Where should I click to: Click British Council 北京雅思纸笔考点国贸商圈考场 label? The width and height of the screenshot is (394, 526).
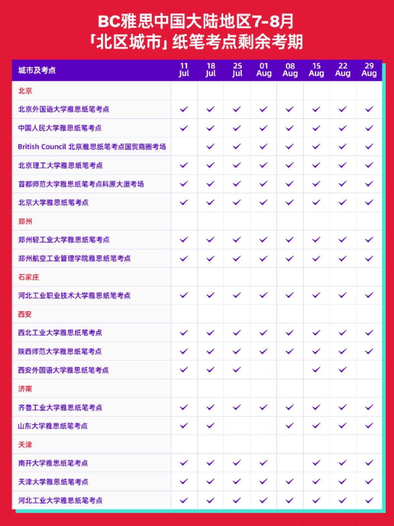(92, 147)
